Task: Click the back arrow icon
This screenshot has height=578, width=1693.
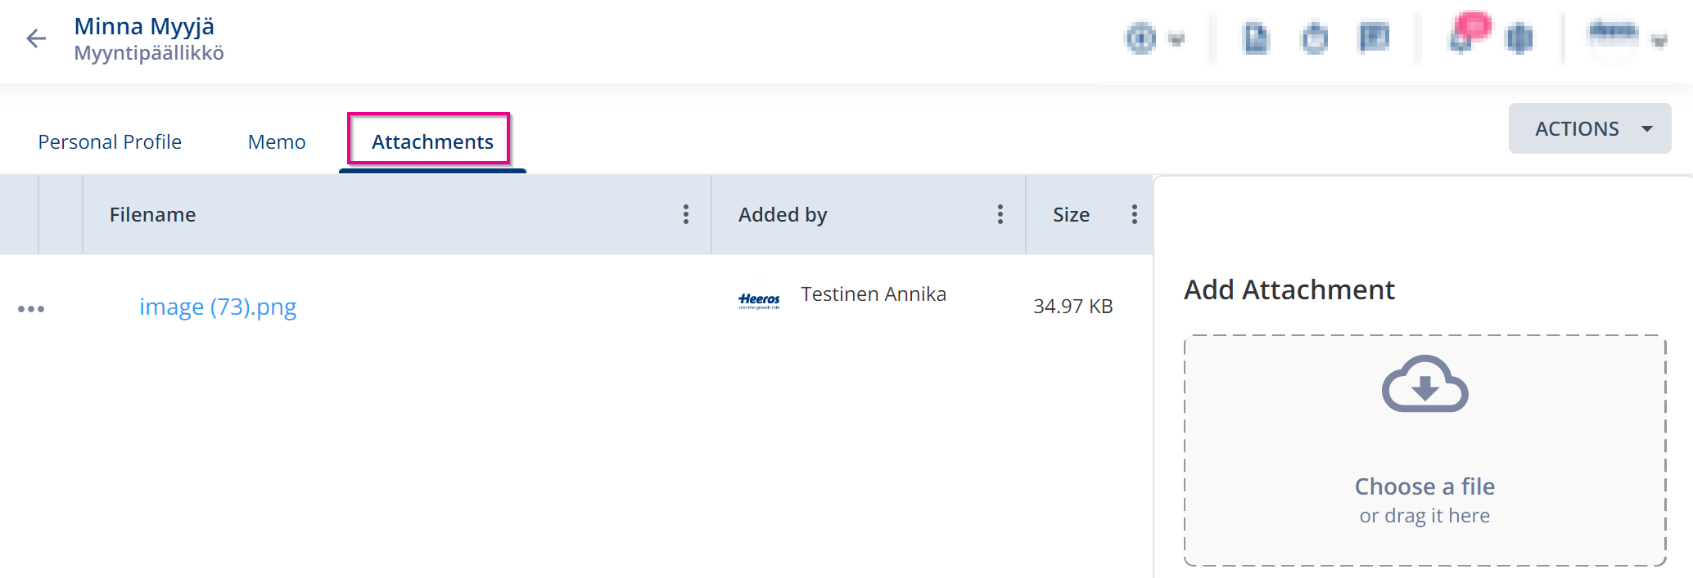Action: coord(36,38)
